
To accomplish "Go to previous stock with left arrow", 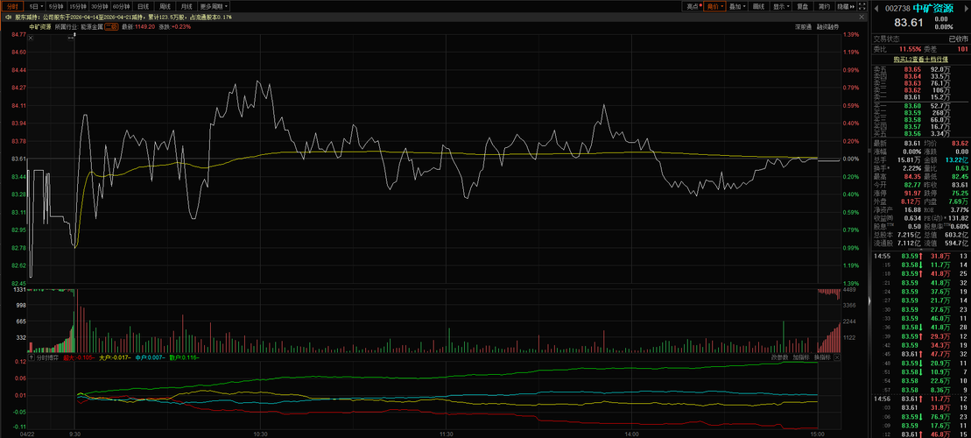I will (876, 8).
